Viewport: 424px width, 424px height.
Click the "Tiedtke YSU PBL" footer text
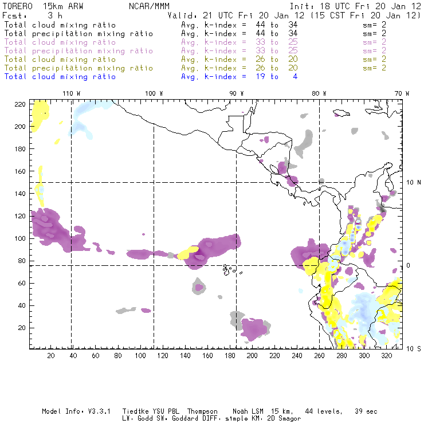[x=151, y=411]
